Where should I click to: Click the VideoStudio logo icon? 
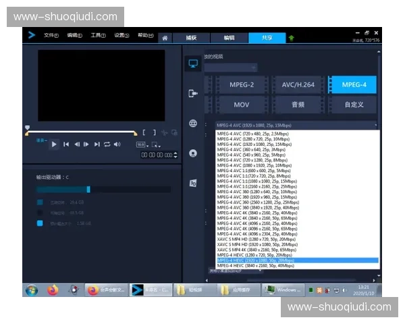click(x=32, y=35)
